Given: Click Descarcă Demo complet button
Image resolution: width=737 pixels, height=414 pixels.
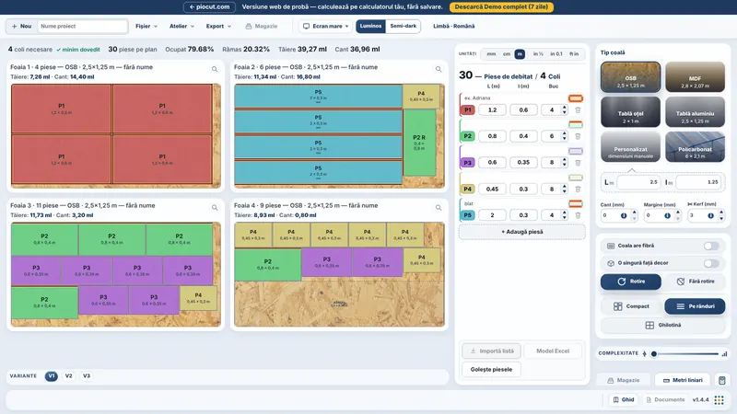Looking at the screenshot, I should click(501, 7).
